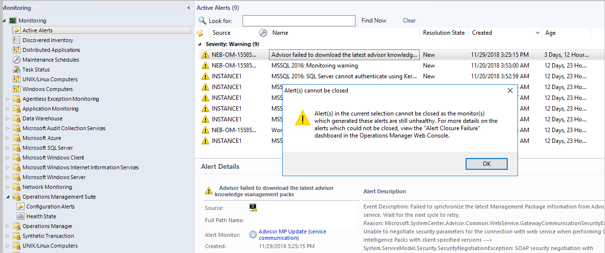Viewport: 605px width, 253px height.
Task: Click the Configuration Alerts icon
Action: tap(21, 207)
